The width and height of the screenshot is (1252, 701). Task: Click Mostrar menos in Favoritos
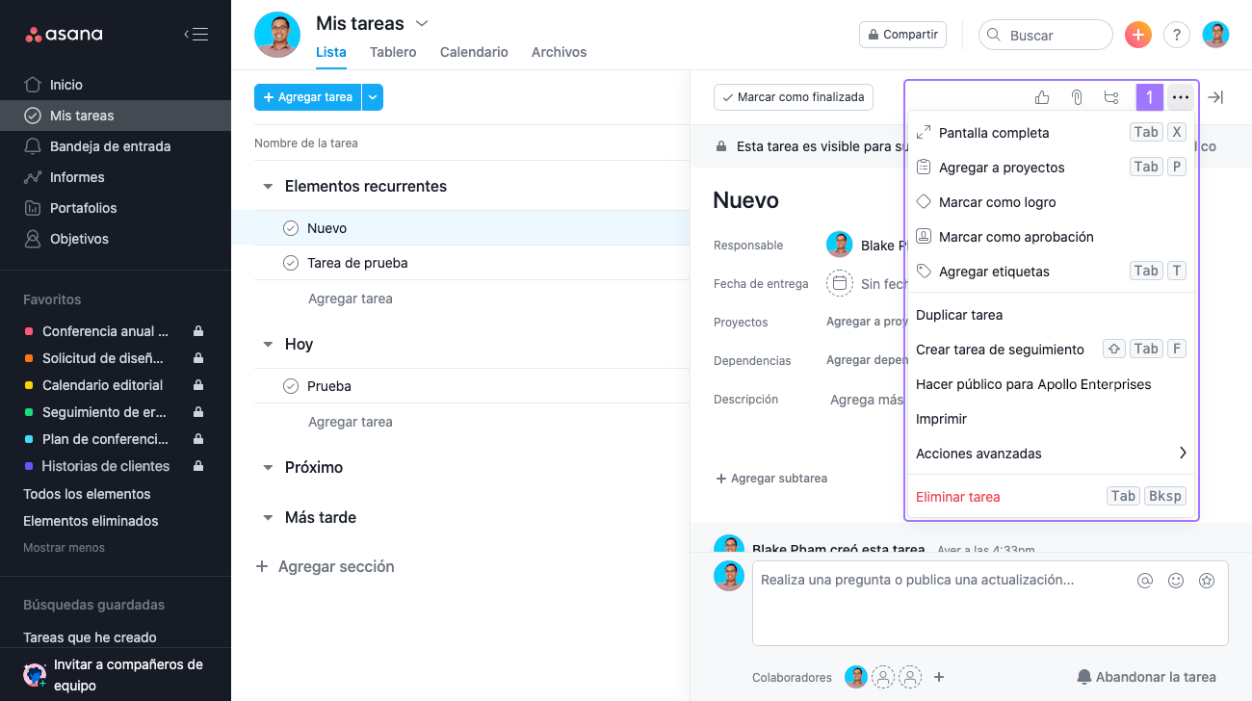[x=64, y=548]
